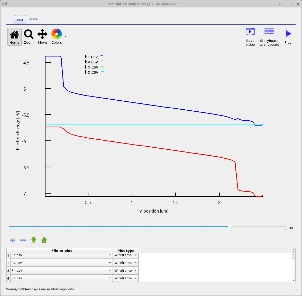The height and width of the screenshot is (296, 302).
Task: Open the Ec.csv file dropdown
Action: (x=61, y=255)
